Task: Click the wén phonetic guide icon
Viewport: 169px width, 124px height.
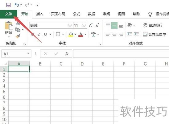Action: (93, 34)
